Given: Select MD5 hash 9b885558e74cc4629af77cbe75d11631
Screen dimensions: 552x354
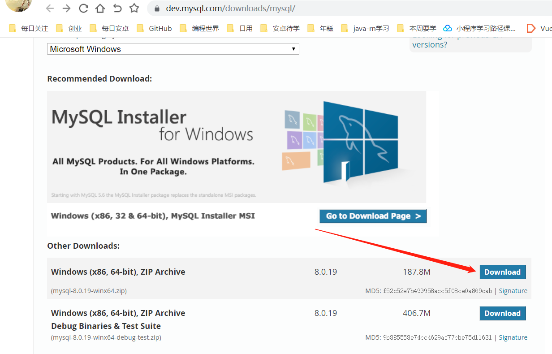Looking at the screenshot, I should point(437,337).
